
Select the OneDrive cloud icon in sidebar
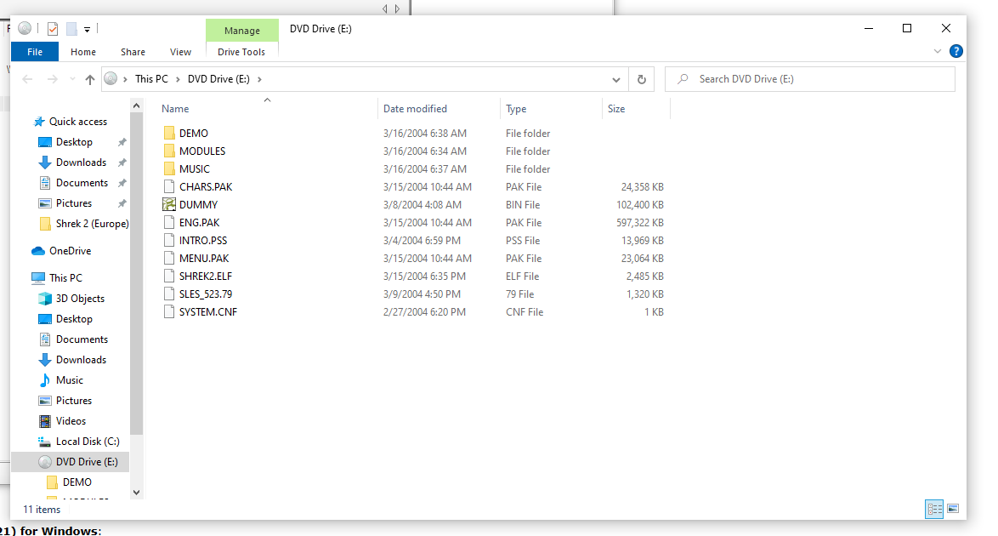coord(38,251)
